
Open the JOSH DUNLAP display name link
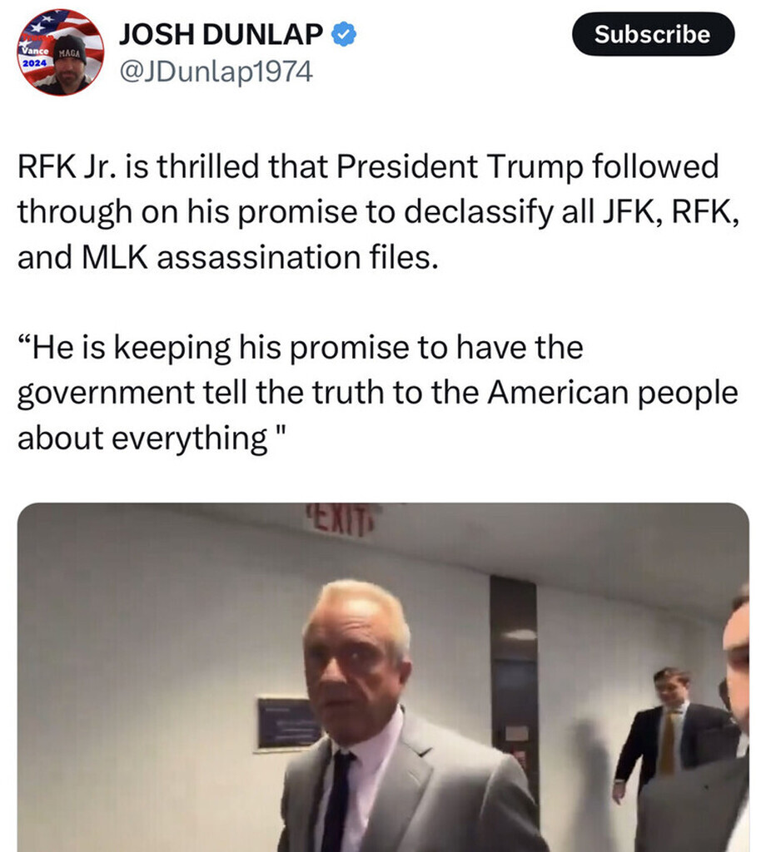point(221,35)
